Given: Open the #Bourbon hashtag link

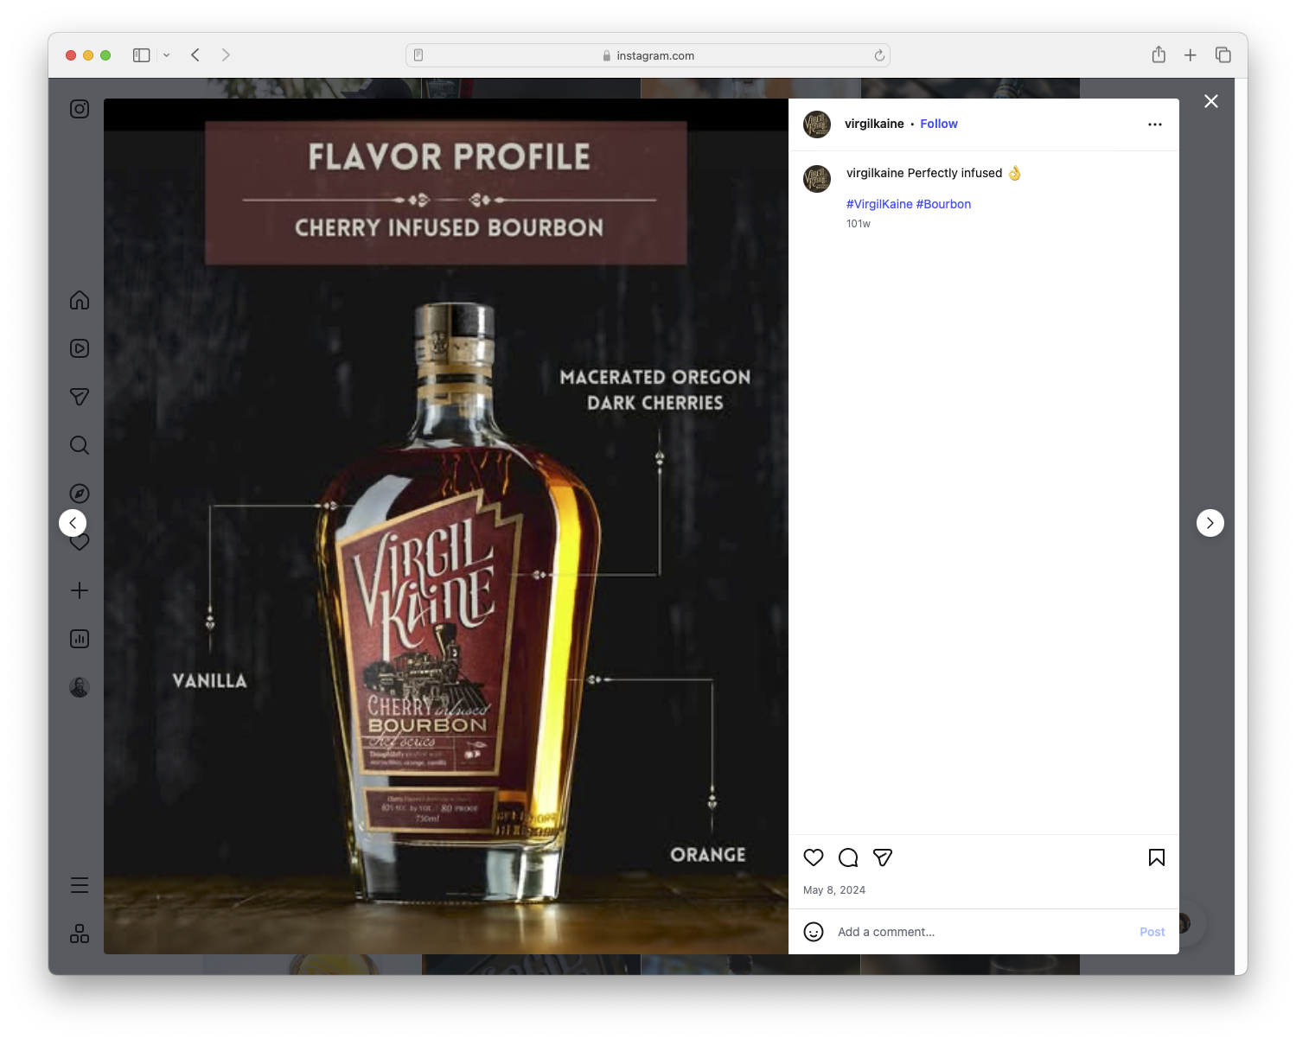Looking at the screenshot, I should [944, 204].
